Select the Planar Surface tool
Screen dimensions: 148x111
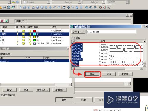59,7
